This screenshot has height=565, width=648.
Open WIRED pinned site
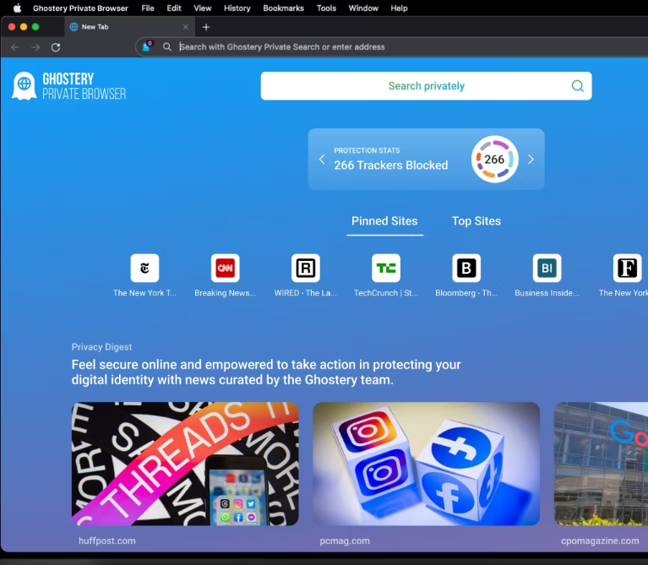click(306, 268)
